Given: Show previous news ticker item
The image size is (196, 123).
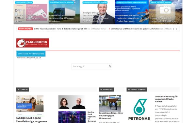Looking at the screenshot, I should (x=173, y=29).
